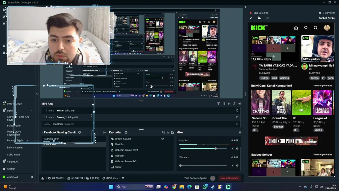This screenshot has height=191, width=339.
Task: Open the Just Chatting category thumbnail
Action: click(261, 102)
